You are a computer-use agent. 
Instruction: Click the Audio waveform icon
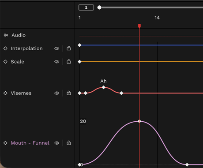(x=6, y=35)
